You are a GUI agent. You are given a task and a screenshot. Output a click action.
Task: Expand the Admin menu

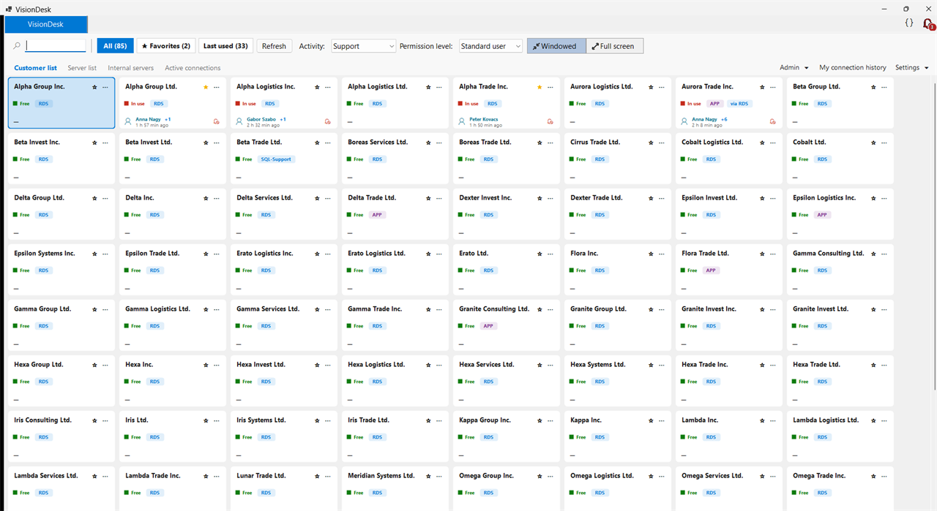794,67
